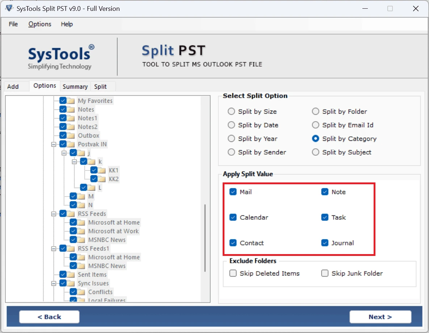Collapse the Postvak IN tree node
429x333 pixels.
pos(54,144)
